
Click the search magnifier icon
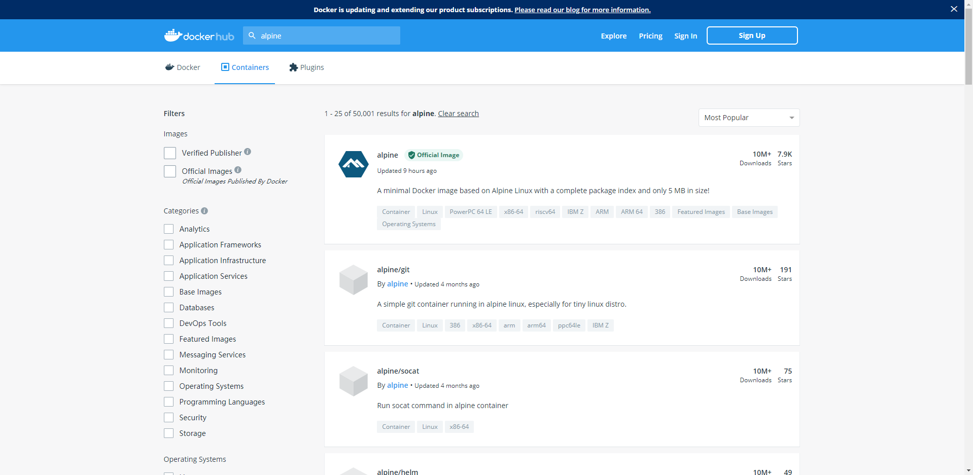(252, 35)
